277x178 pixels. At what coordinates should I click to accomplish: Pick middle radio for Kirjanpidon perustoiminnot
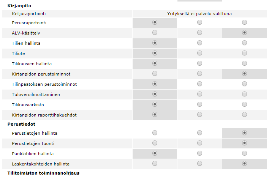click(200, 74)
